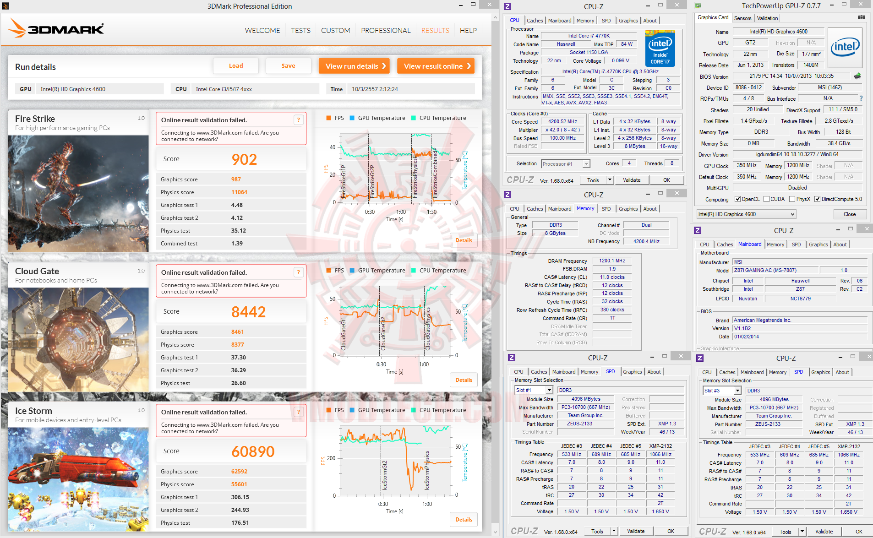Go to the TESTS section in 3DMark

(x=300, y=31)
